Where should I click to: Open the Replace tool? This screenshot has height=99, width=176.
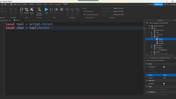coord(26,10)
